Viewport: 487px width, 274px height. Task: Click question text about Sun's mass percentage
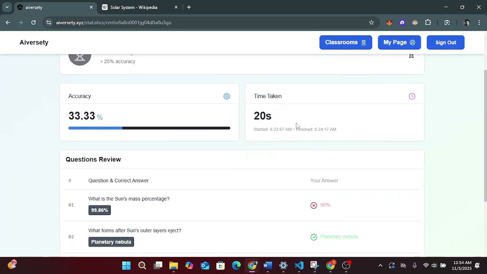click(x=129, y=199)
